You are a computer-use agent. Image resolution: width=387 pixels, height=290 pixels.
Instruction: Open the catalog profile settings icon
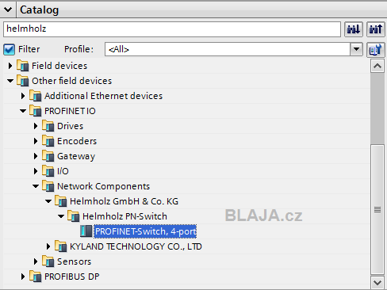(375, 49)
